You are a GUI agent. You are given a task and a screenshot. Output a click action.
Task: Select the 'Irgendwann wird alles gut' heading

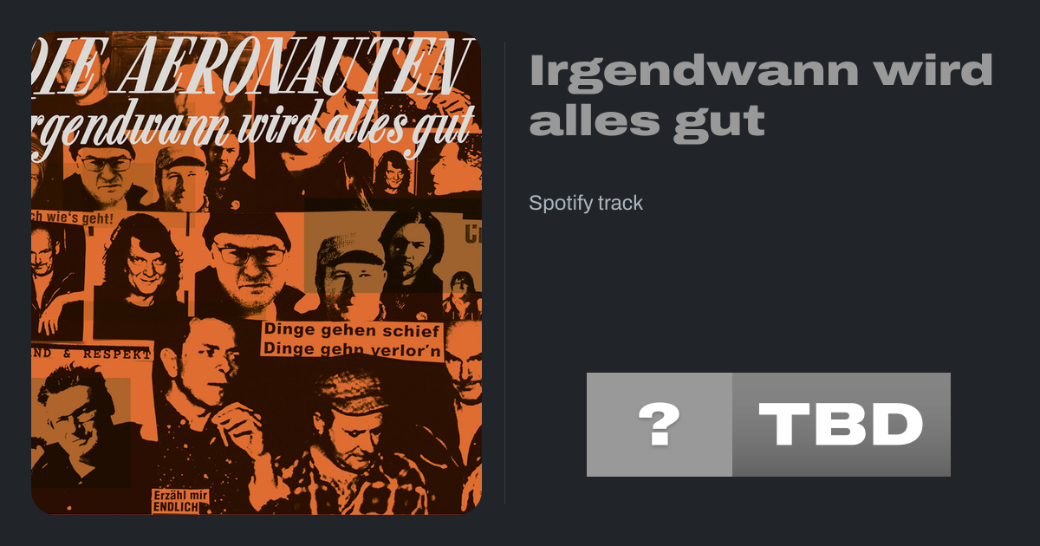761,95
